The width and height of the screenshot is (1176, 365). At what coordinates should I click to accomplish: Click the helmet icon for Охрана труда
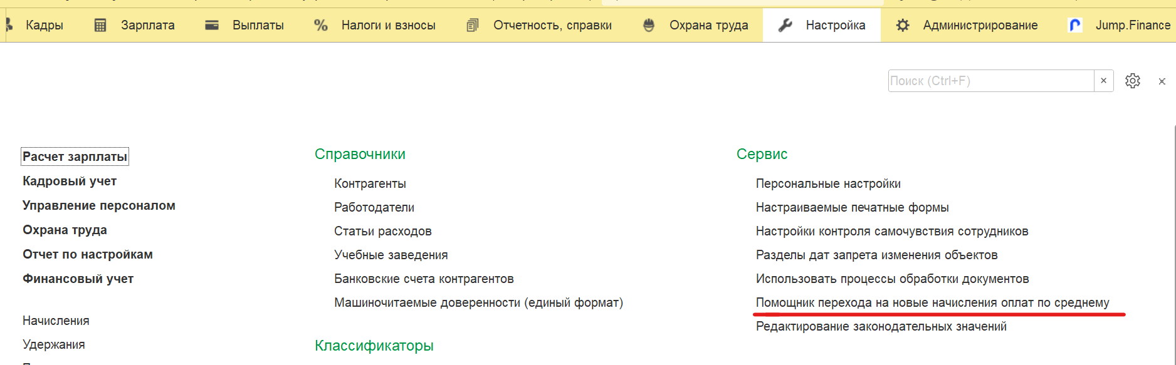pos(649,25)
